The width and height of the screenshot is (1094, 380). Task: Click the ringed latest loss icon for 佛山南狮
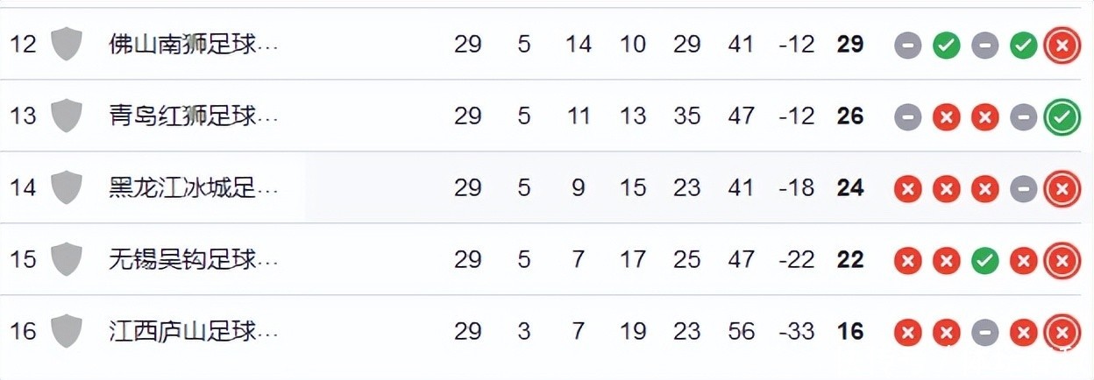click(1062, 46)
